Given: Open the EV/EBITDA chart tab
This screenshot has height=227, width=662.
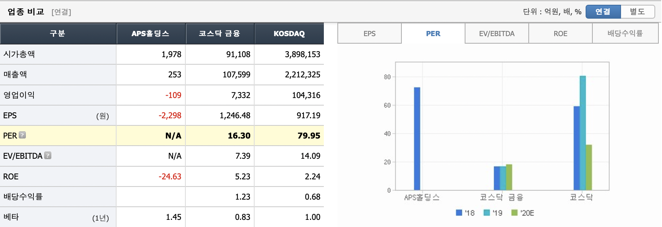Looking at the screenshot, I should (x=497, y=34).
